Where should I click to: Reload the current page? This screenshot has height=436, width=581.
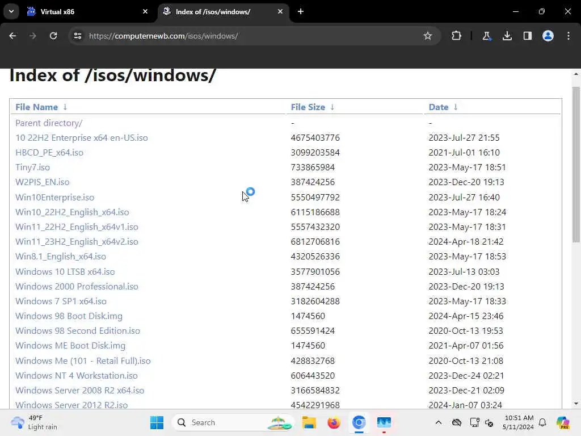coord(53,36)
